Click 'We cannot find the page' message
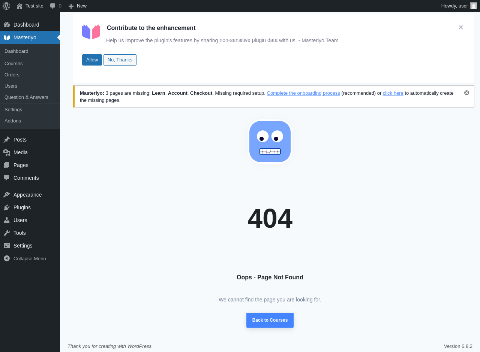The height and width of the screenshot is (352, 480). tap(270, 300)
